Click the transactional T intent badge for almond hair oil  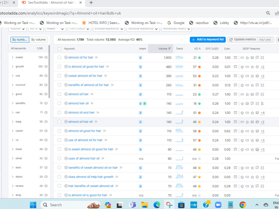145,104
